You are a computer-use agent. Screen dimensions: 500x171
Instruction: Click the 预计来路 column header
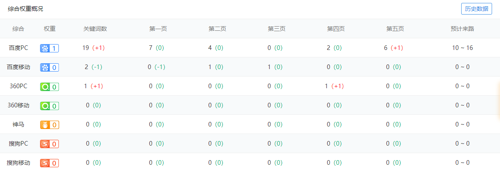pos(462,29)
